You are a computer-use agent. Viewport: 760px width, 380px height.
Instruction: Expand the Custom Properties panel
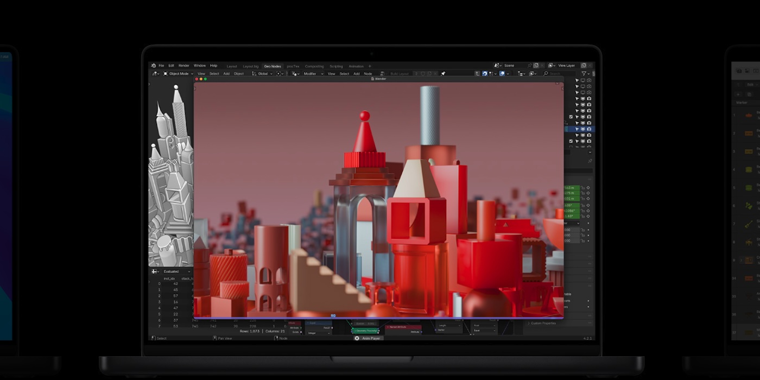(543, 323)
